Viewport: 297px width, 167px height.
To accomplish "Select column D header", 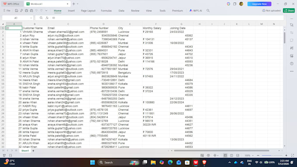I will 104,24.
